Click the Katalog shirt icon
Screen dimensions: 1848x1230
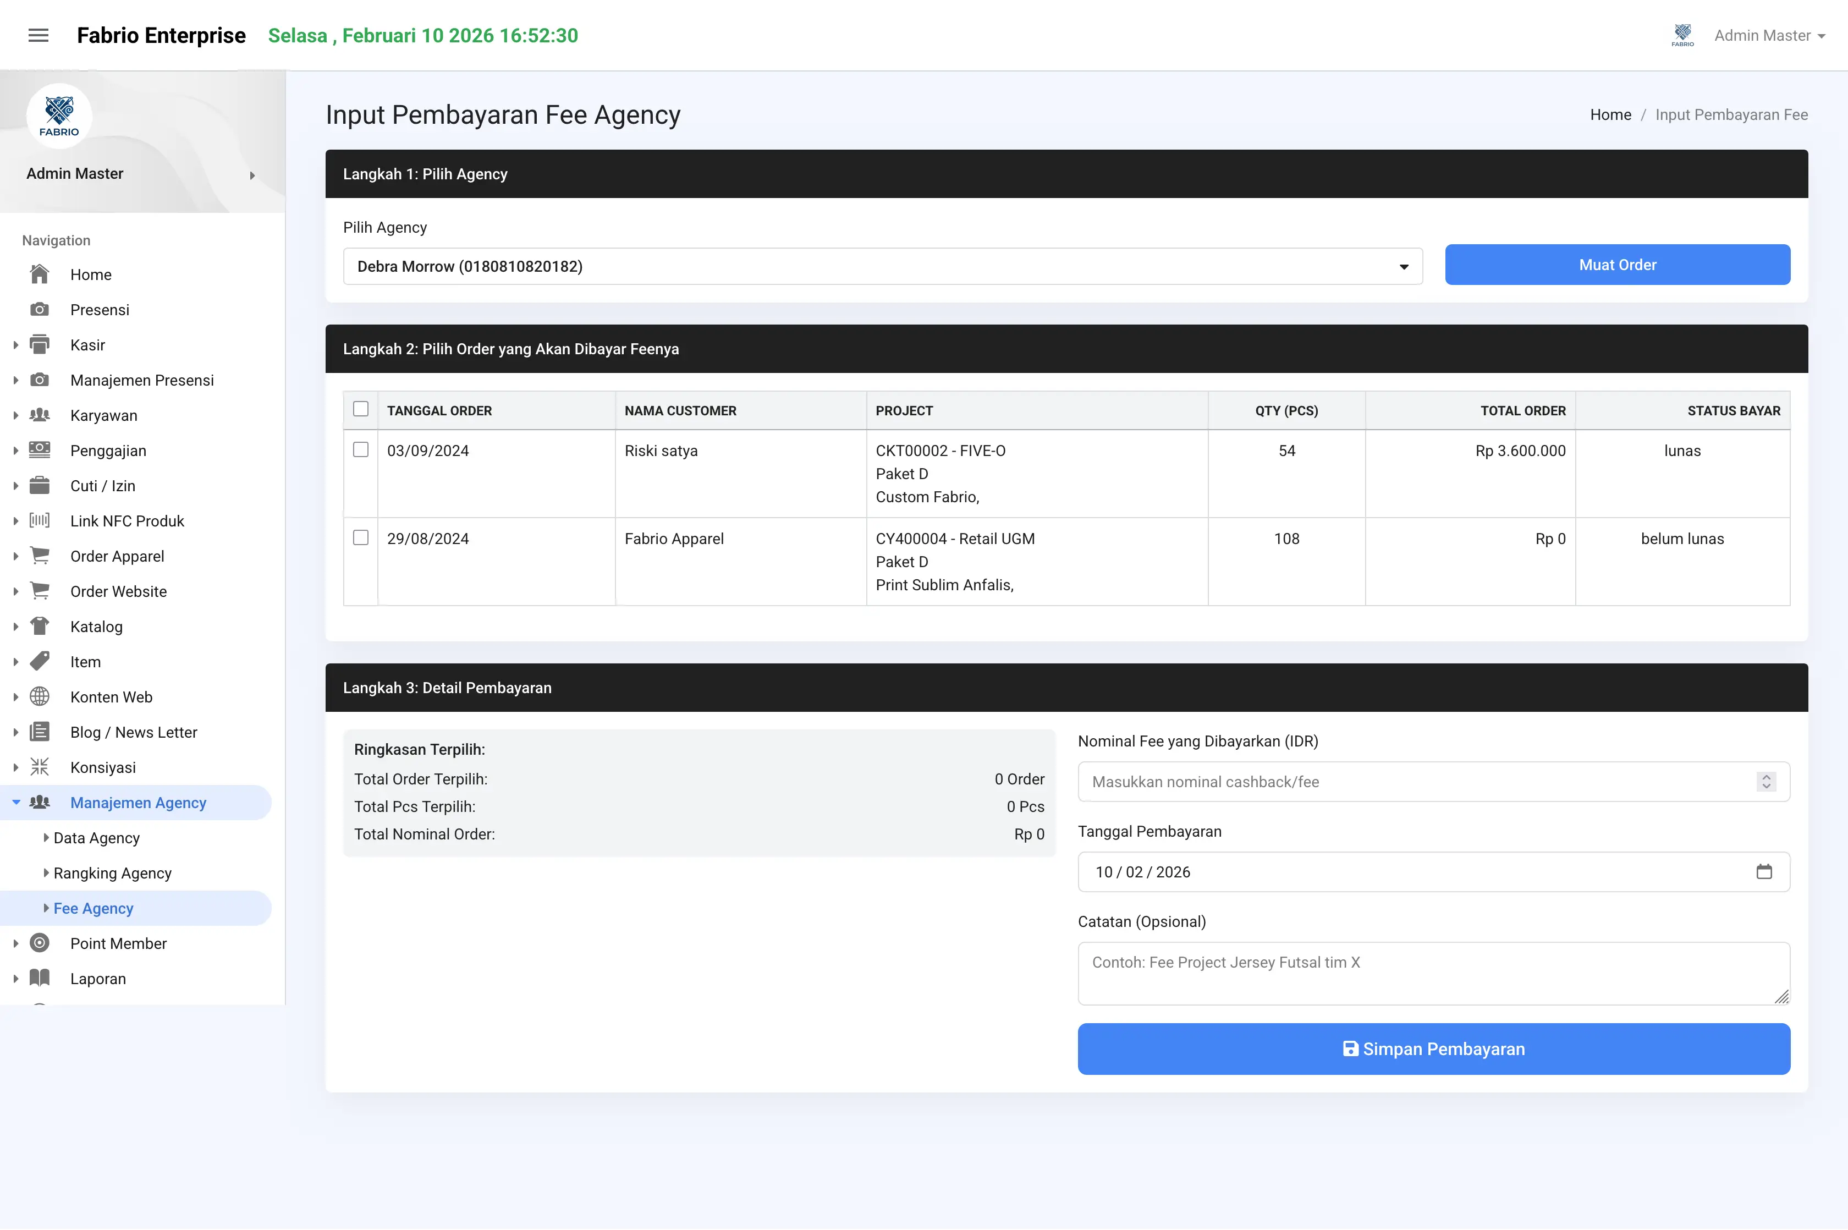[39, 626]
